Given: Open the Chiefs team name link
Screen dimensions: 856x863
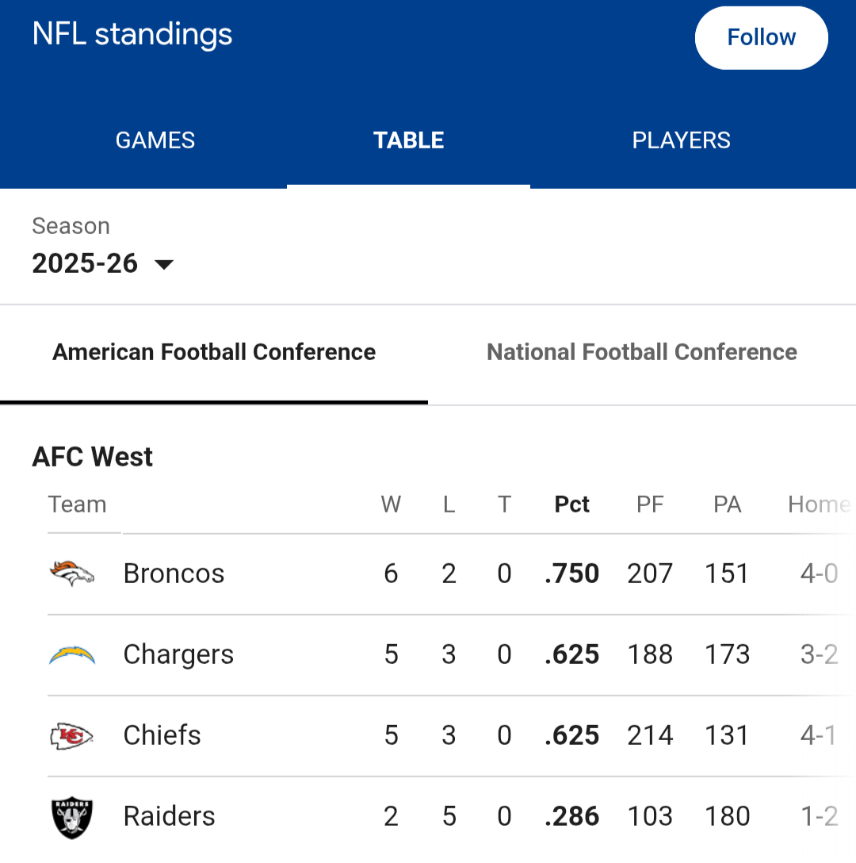Looking at the screenshot, I should (162, 735).
